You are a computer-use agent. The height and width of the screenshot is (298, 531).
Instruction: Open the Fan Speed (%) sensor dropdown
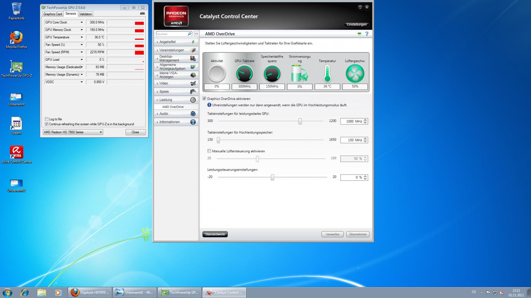82,45
